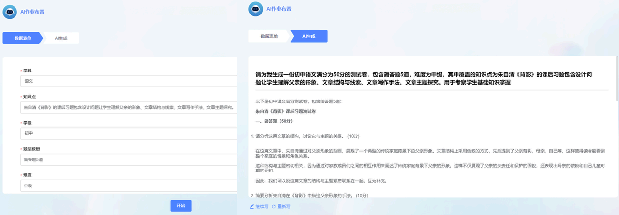Image resolution: width=619 pixels, height=215 pixels.
Task: Click the 难度 field label
Action: (27, 175)
